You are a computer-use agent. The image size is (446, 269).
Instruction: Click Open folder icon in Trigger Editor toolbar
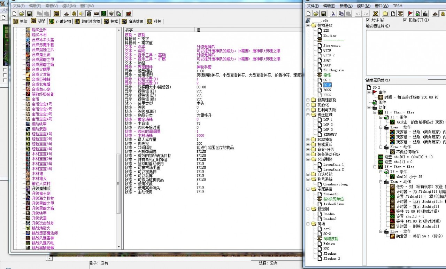click(316, 14)
